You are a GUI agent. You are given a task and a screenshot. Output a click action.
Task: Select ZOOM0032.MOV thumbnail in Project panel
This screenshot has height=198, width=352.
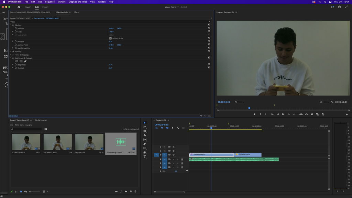point(26,142)
